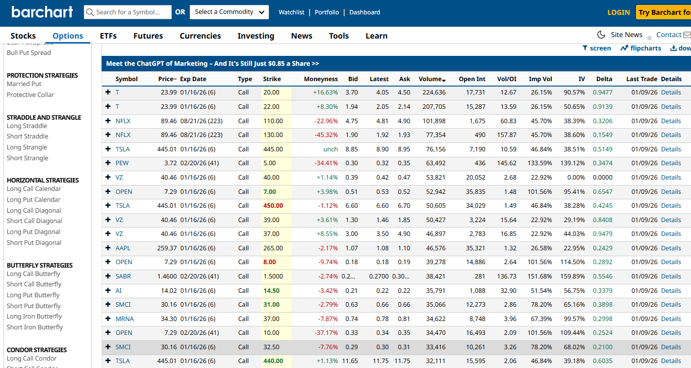Open Short Iron Butterfly strategy
The width and height of the screenshot is (691, 368).
point(35,327)
